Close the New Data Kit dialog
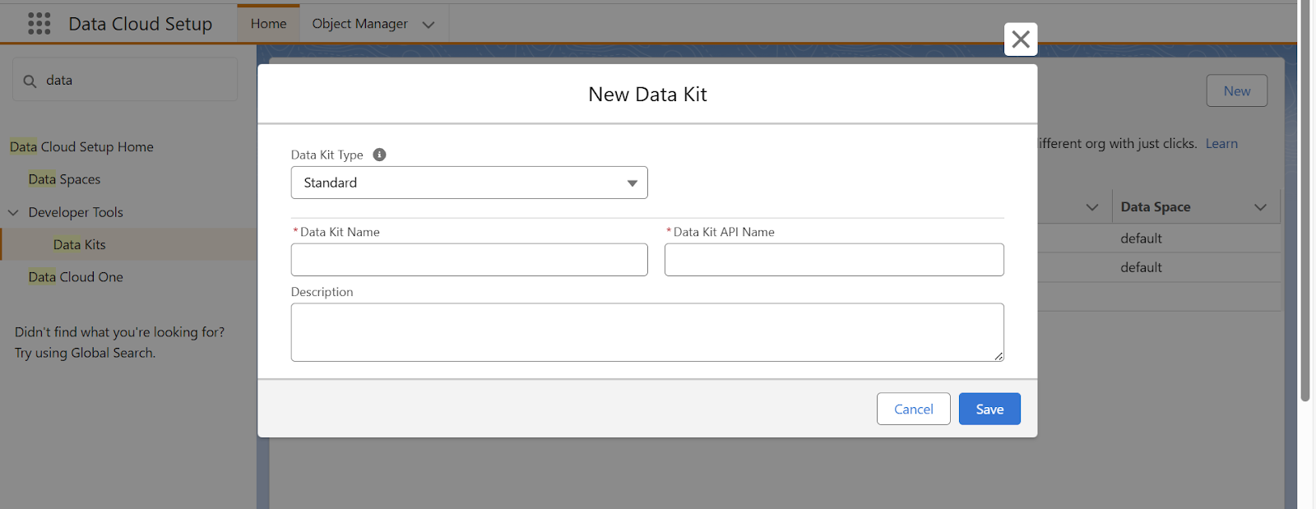This screenshot has height=509, width=1316. [1020, 39]
